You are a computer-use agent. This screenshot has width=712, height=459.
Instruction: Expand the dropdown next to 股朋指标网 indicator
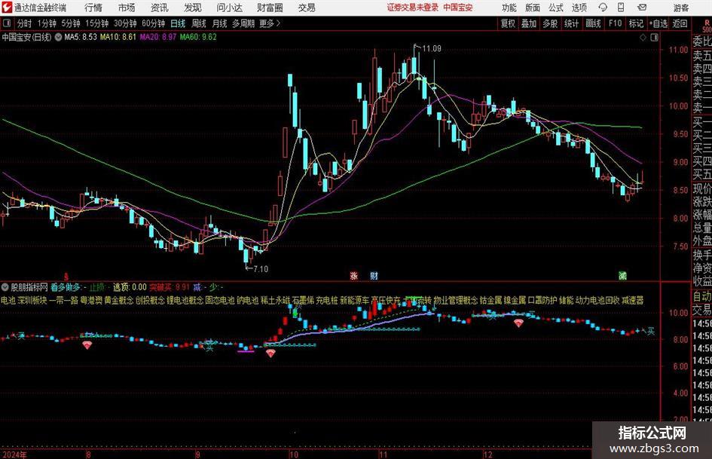[5, 287]
